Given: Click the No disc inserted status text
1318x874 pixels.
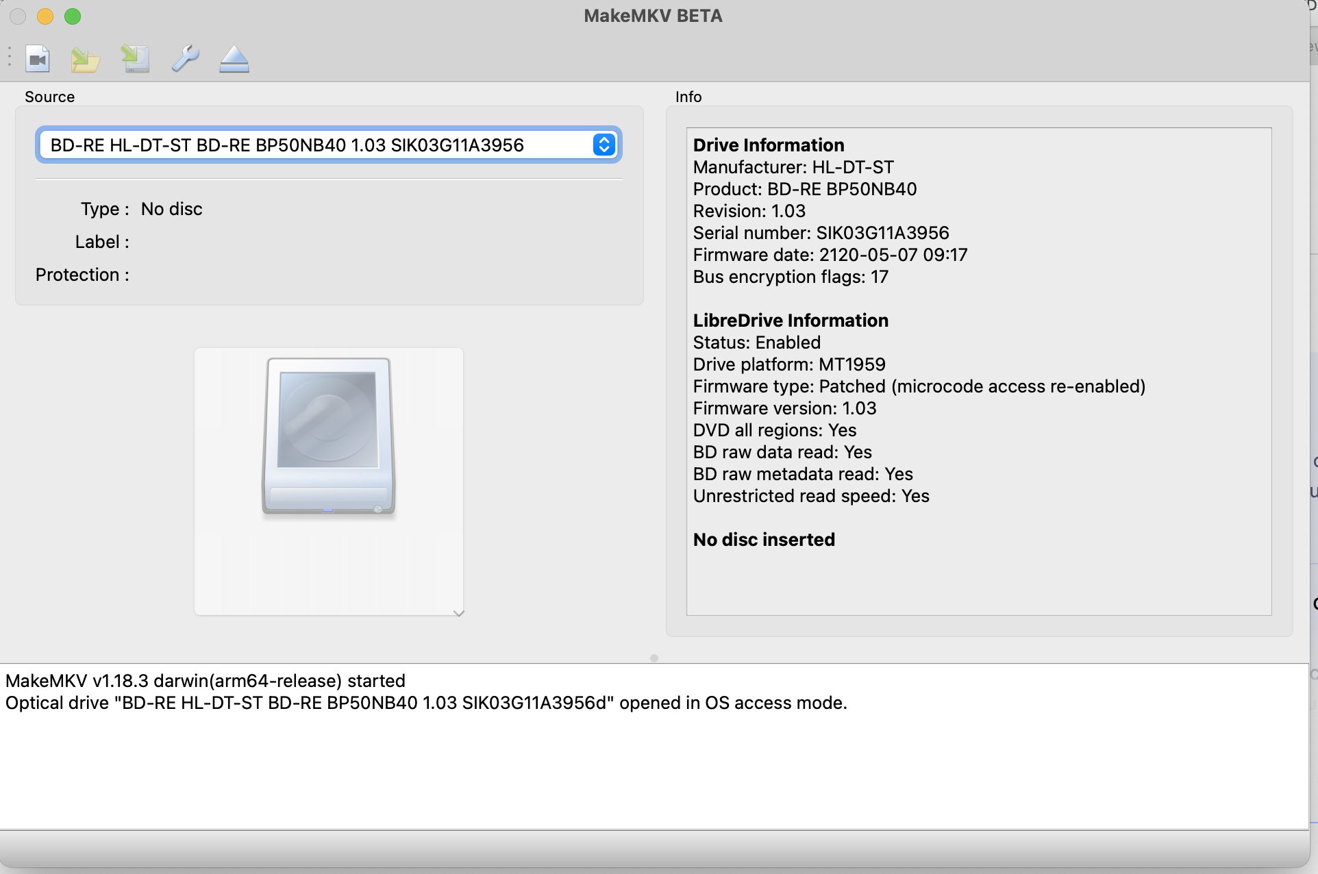Looking at the screenshot, I should [764, 539].
